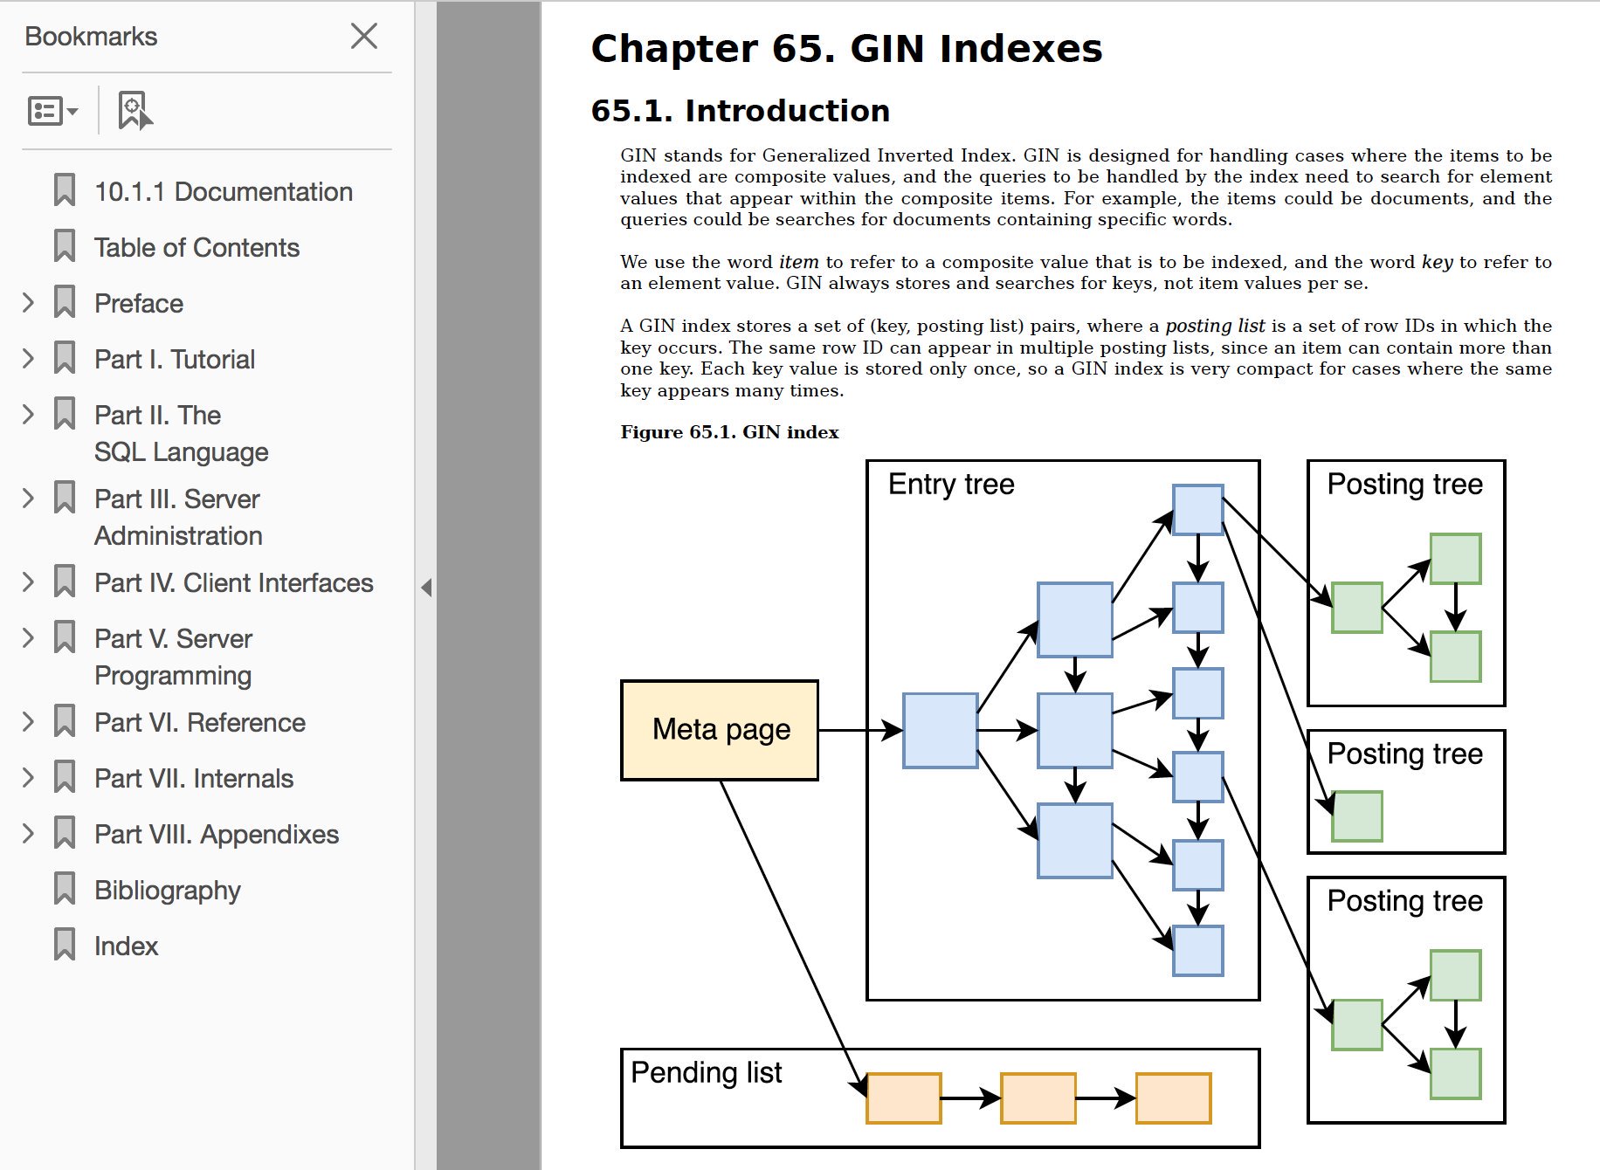Open the Part VI. Reference bookmark
The width and height of the screenshot is (1600, 1170).
(199, 723)
